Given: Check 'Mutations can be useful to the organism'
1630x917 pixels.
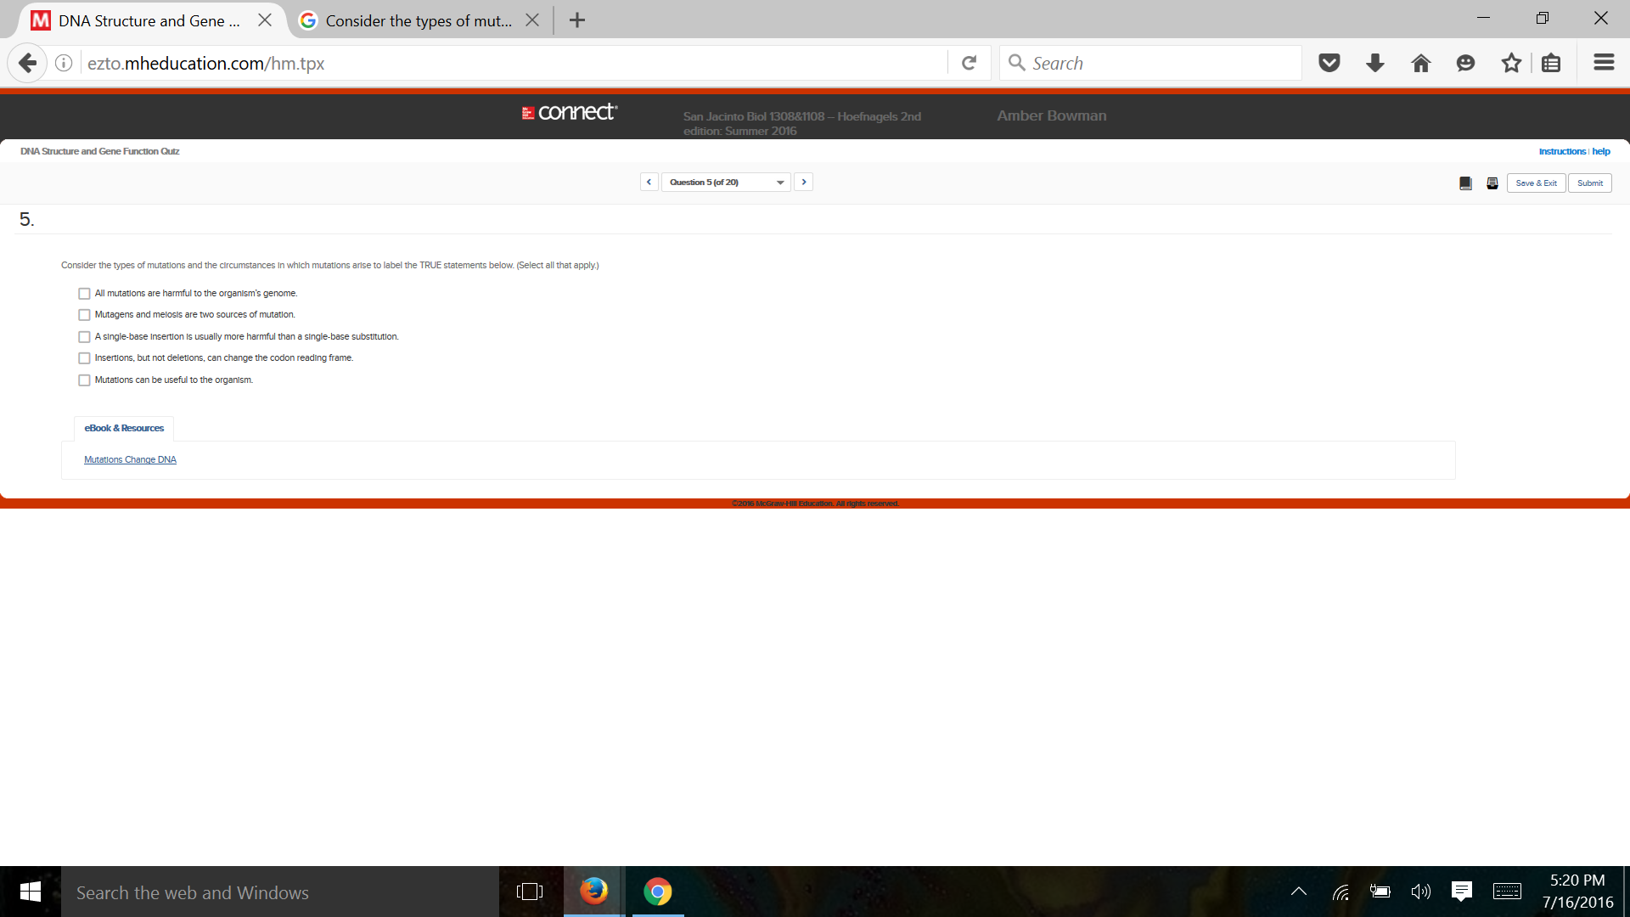Looking at the screenshot, I should coord(84,380).
